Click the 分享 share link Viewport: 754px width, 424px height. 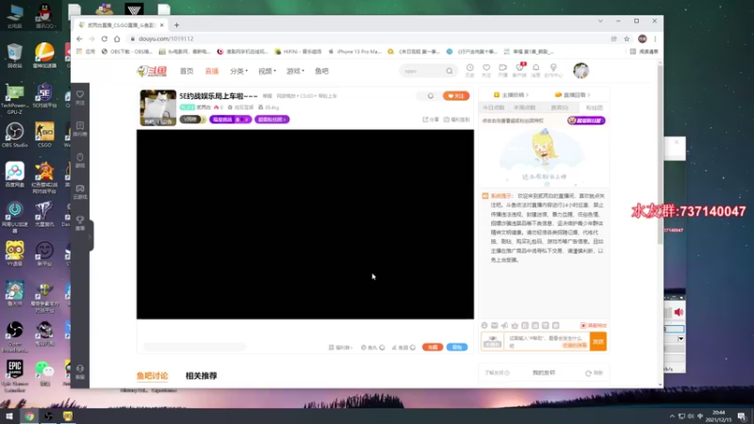431,120
